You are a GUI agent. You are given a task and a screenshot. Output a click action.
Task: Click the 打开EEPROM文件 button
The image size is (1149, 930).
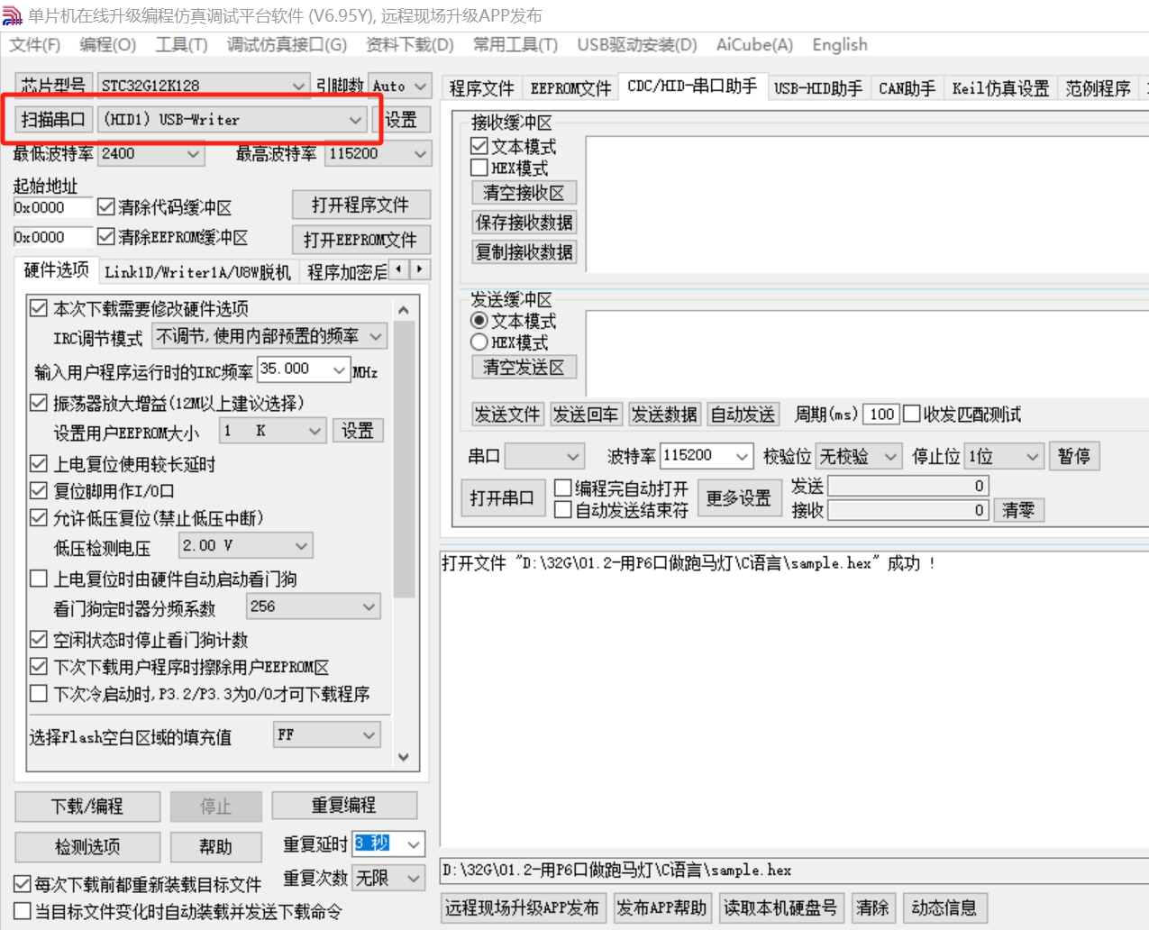pyautogui.click(x=360, y=240)
